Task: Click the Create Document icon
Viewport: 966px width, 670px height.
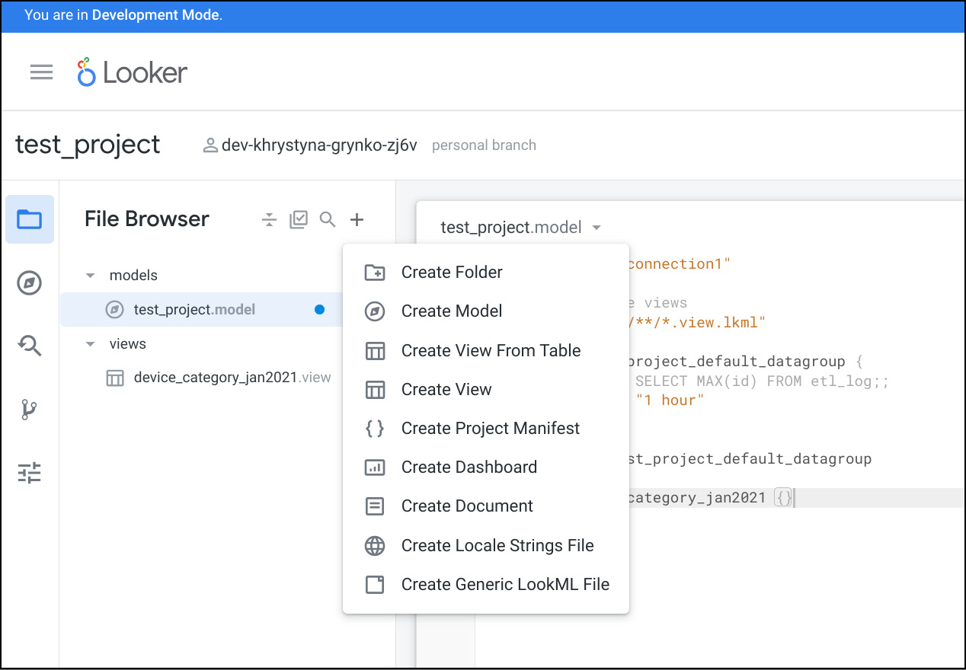Action: (375, 506)
